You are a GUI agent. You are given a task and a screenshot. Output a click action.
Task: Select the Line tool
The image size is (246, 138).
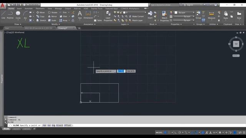tap(3, 15)
